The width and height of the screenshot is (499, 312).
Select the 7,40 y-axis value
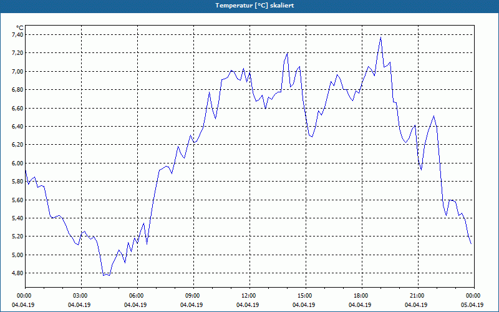(x=17, y=34)
